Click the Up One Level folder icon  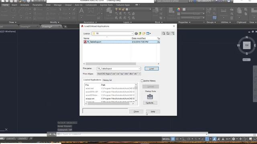click(140, 34)
